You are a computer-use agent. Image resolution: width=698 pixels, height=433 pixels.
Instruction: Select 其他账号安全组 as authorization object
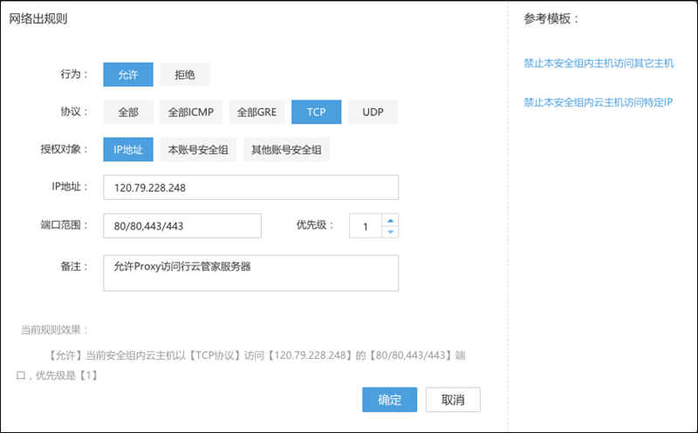coord(286,150)
